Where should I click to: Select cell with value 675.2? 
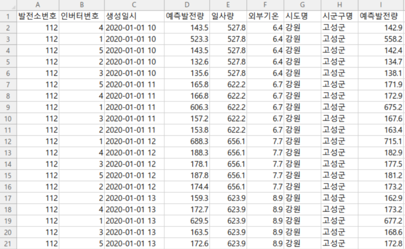[381, 107]
